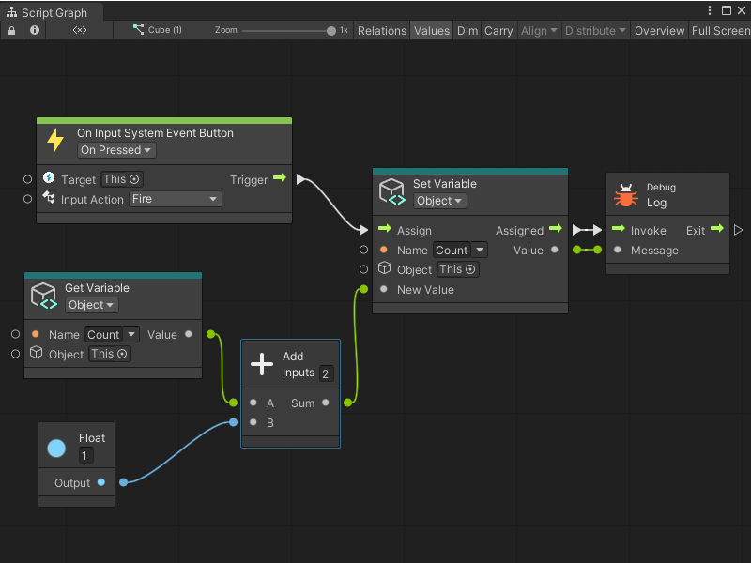Open the On Pressed dropdown
The height and width of the screenshot is (563, 751).
(x=115, y=150)
